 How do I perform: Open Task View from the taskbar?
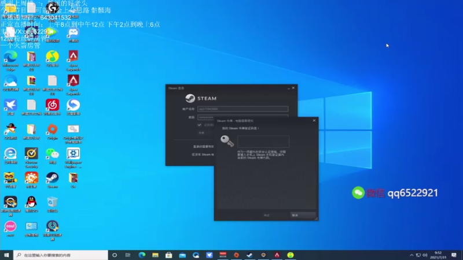coord(128,255)
